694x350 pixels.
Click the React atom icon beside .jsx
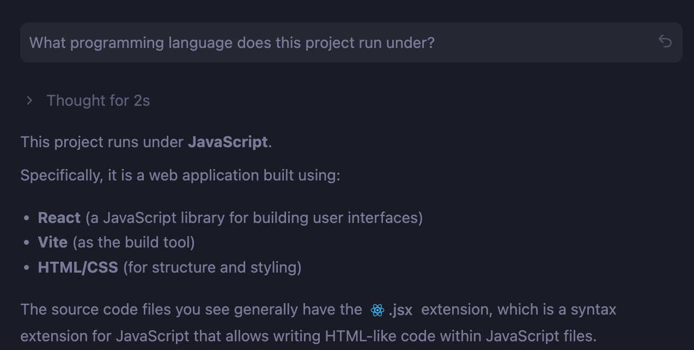coord(377,310)
